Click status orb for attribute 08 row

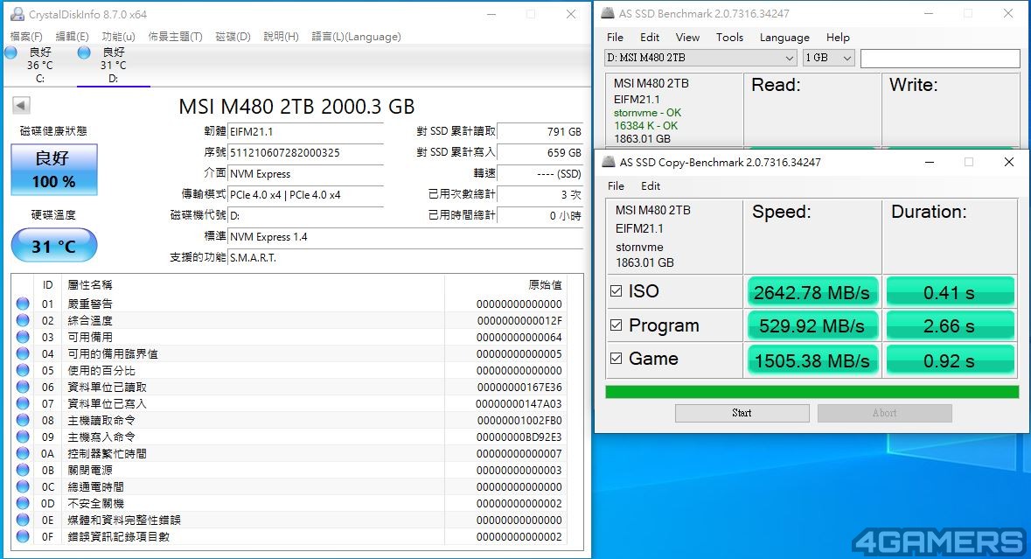(x=23, y=420)
